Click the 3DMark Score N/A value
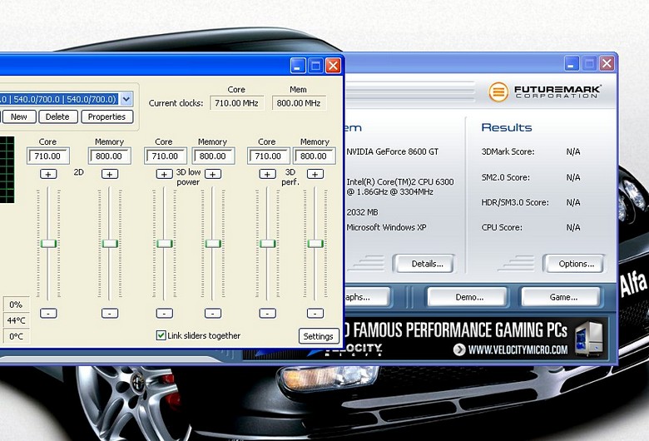Image resolution: width=649 pixels, height=441 pixels. (x=572, y=152)
